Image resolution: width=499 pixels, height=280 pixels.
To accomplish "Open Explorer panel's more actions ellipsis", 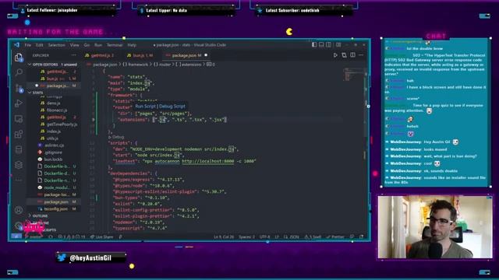I will 74,55.
